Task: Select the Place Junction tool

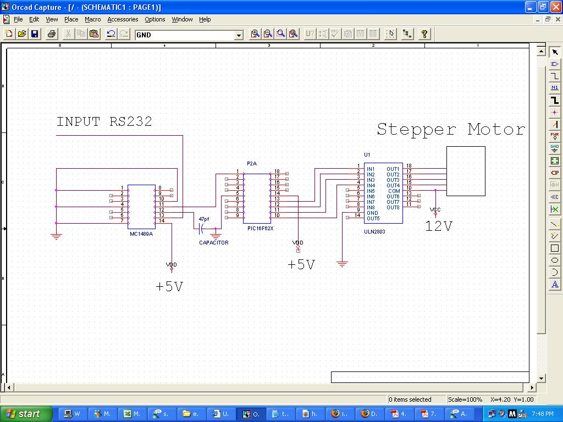Action: tap(555, 112)
